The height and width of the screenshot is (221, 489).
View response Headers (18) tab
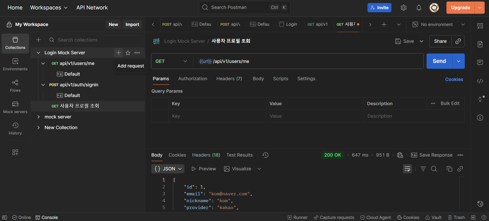tap(206, 155)
